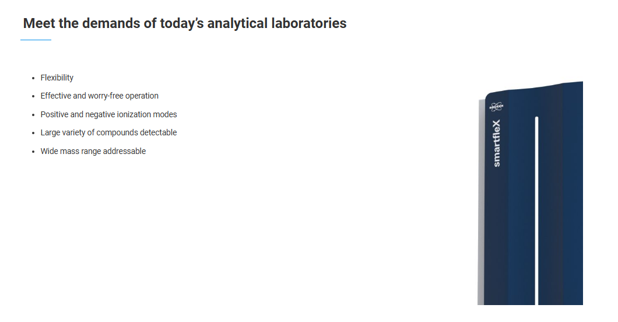Click the bullet dot beside Positive and negative
This screenshot has width=618, height=322.
pos(33,115)
